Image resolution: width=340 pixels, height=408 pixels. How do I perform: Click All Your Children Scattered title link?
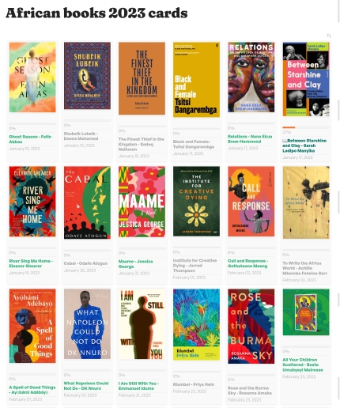pos(303,365)
